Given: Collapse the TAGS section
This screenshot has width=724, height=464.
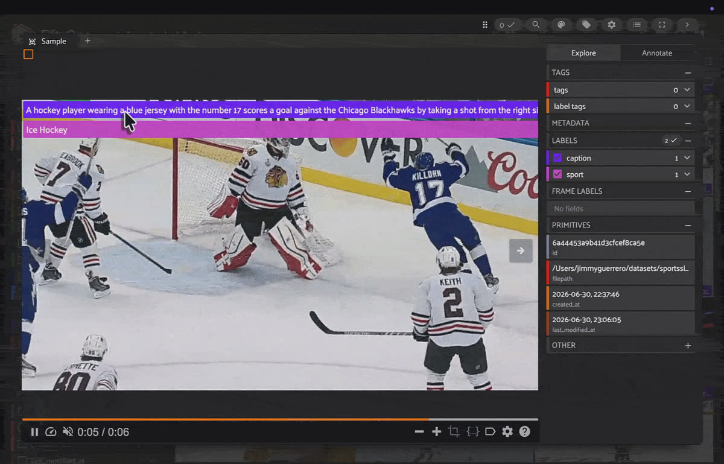Looking at the screenshot, I should pos(688,72).
